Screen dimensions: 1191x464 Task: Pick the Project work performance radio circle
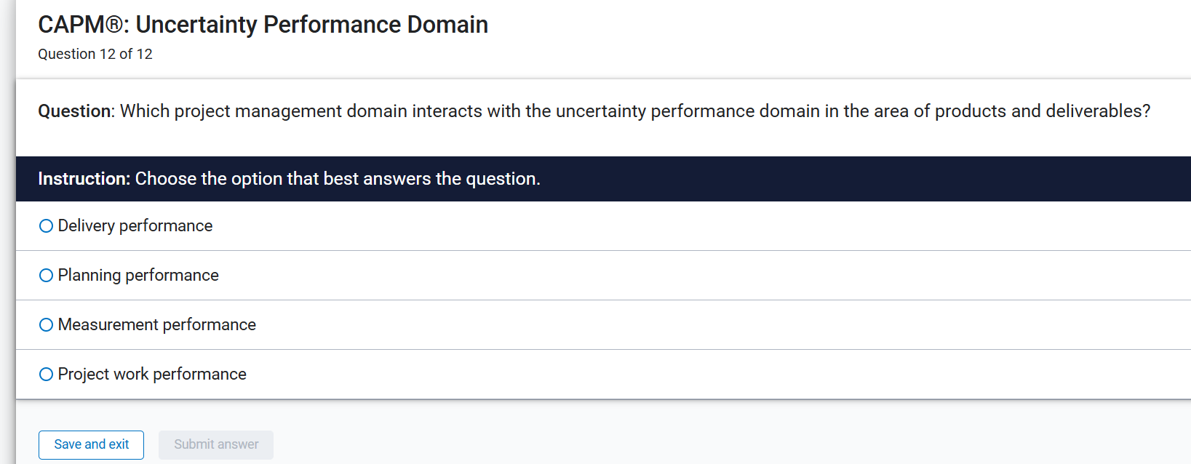click(x=46, y=375)
